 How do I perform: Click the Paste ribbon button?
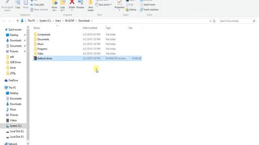point(25,4)
